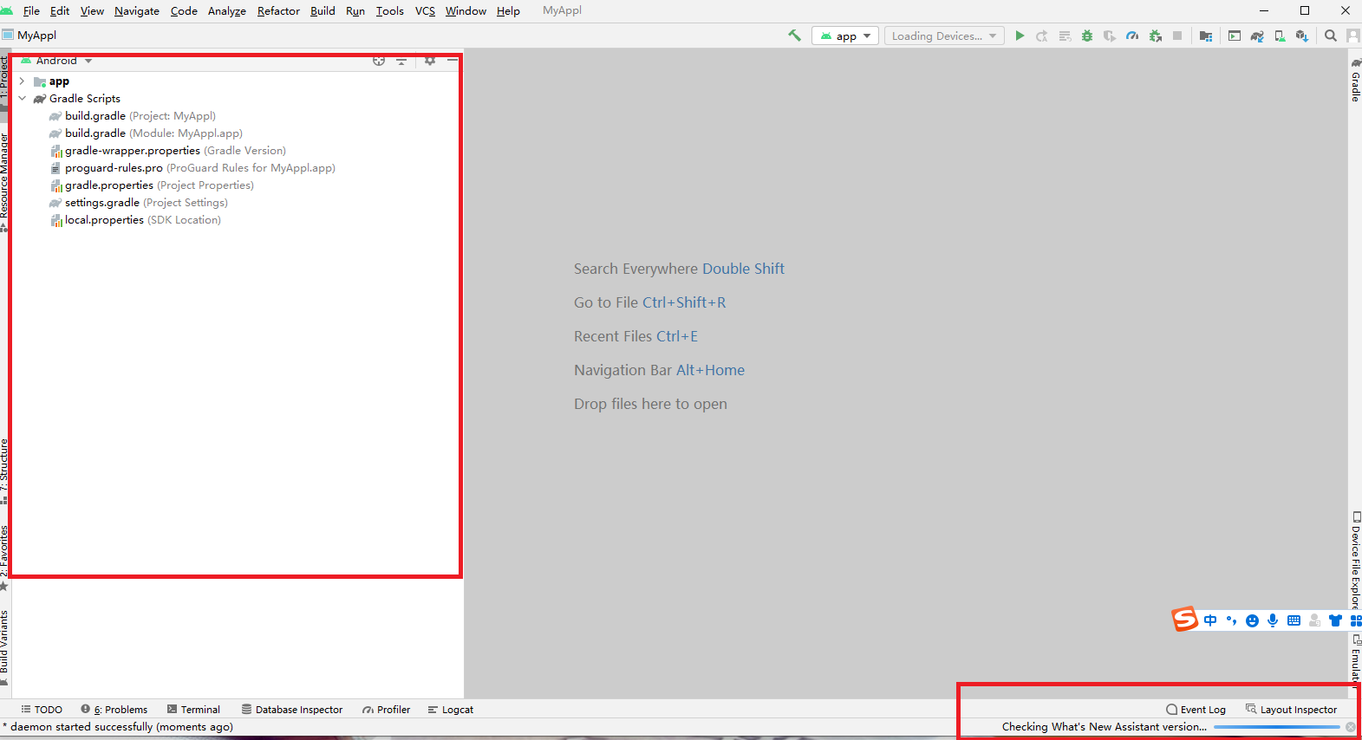Viewport: 1362px width, 740px height.
Task: Open the VCS menu
Action: click(x=425, y=10)
